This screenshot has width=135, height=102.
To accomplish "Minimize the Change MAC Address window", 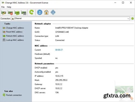I will point(115,3).
